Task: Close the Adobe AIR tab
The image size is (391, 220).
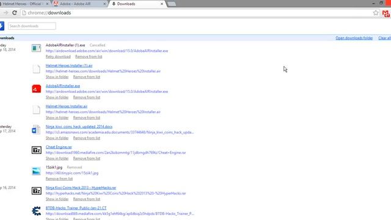Action: point(104,4)
